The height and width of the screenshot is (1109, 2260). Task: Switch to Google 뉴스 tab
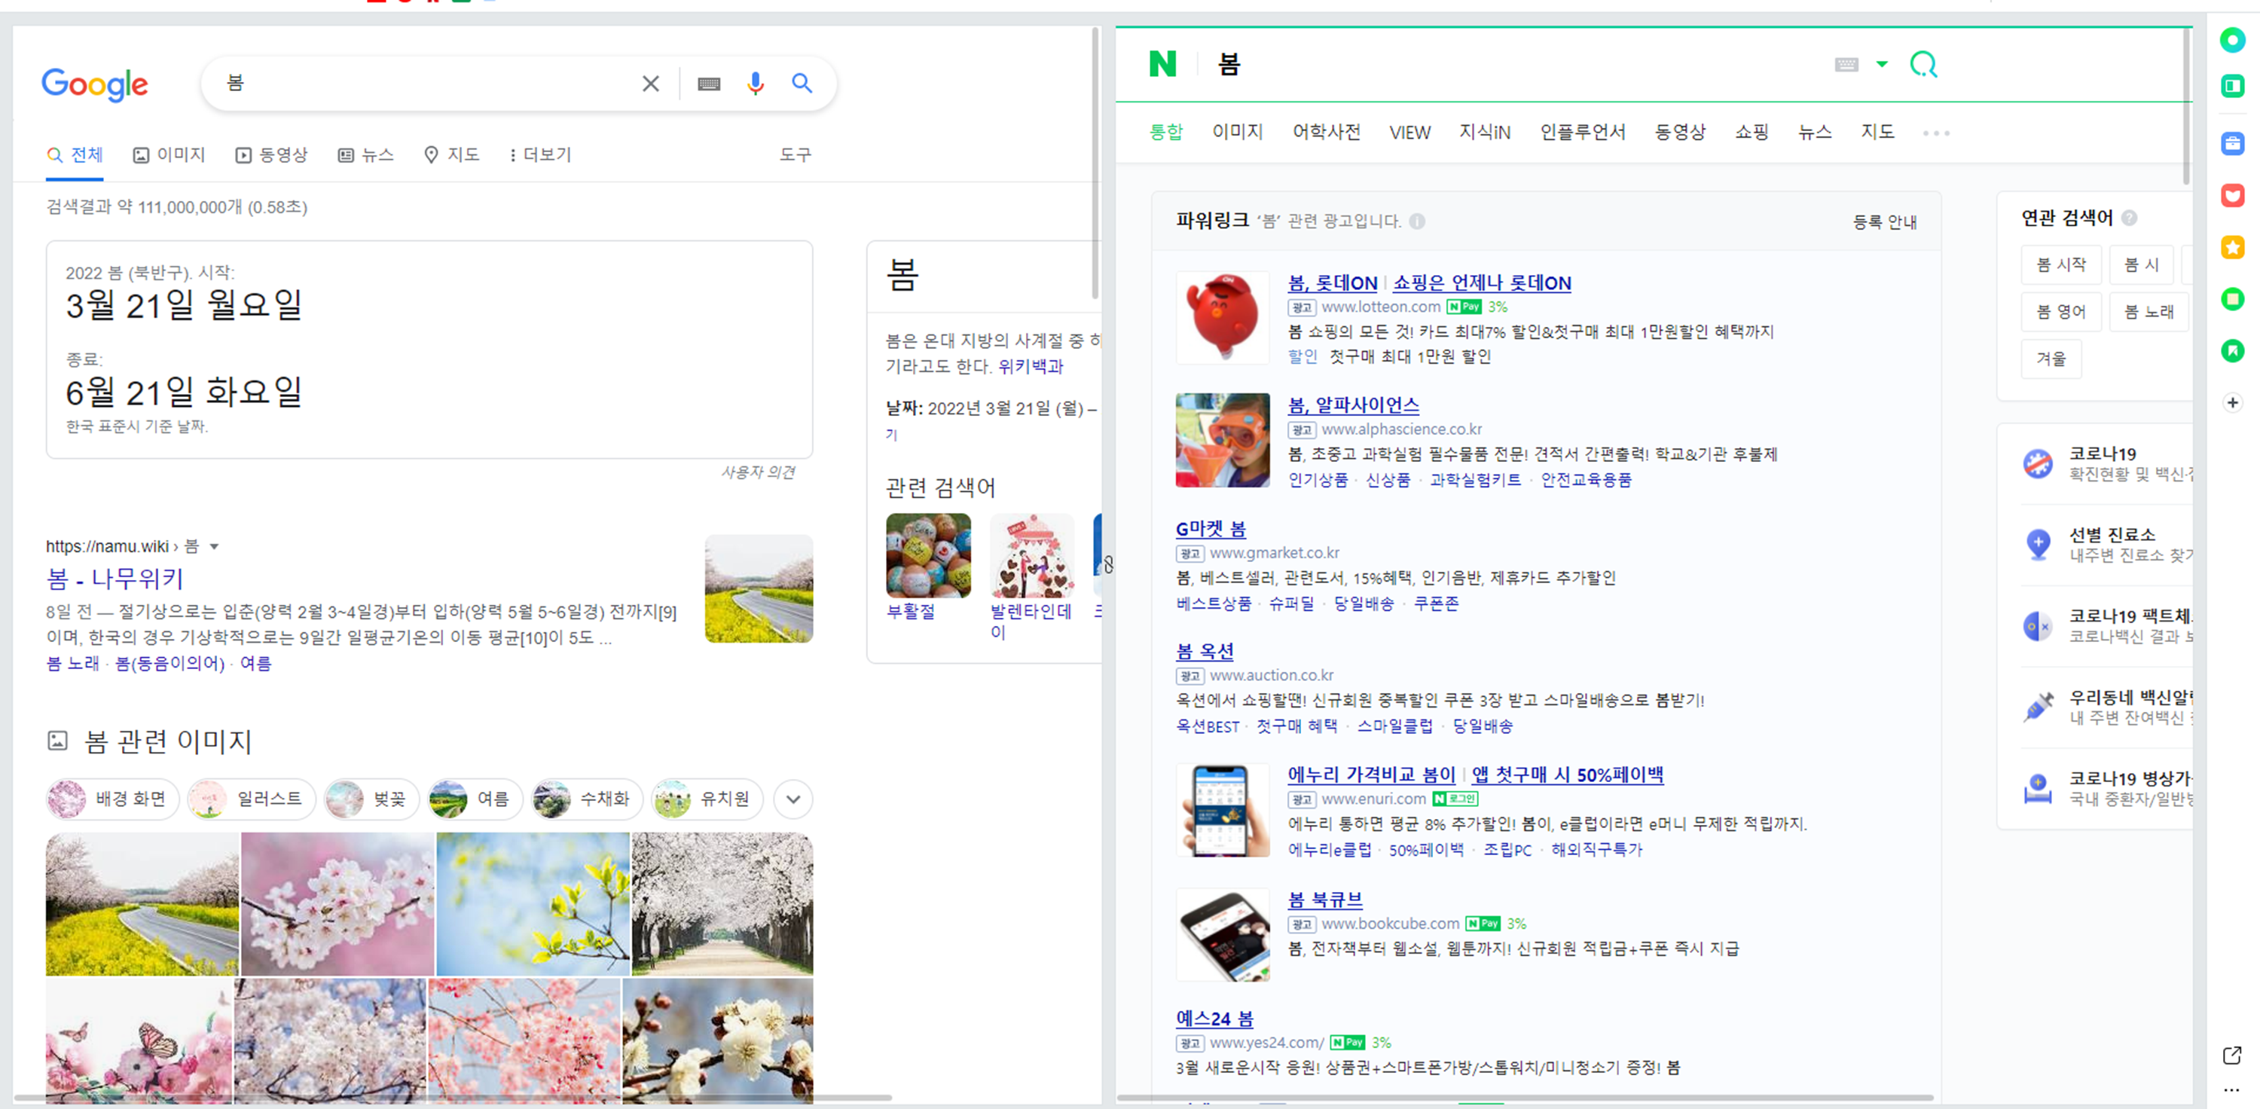(x=366, y=155)
